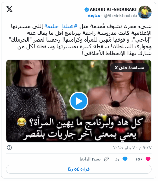Open the #هيلدا_خليفة hashtag
This screenshot has width=158, height=181.
61,26
